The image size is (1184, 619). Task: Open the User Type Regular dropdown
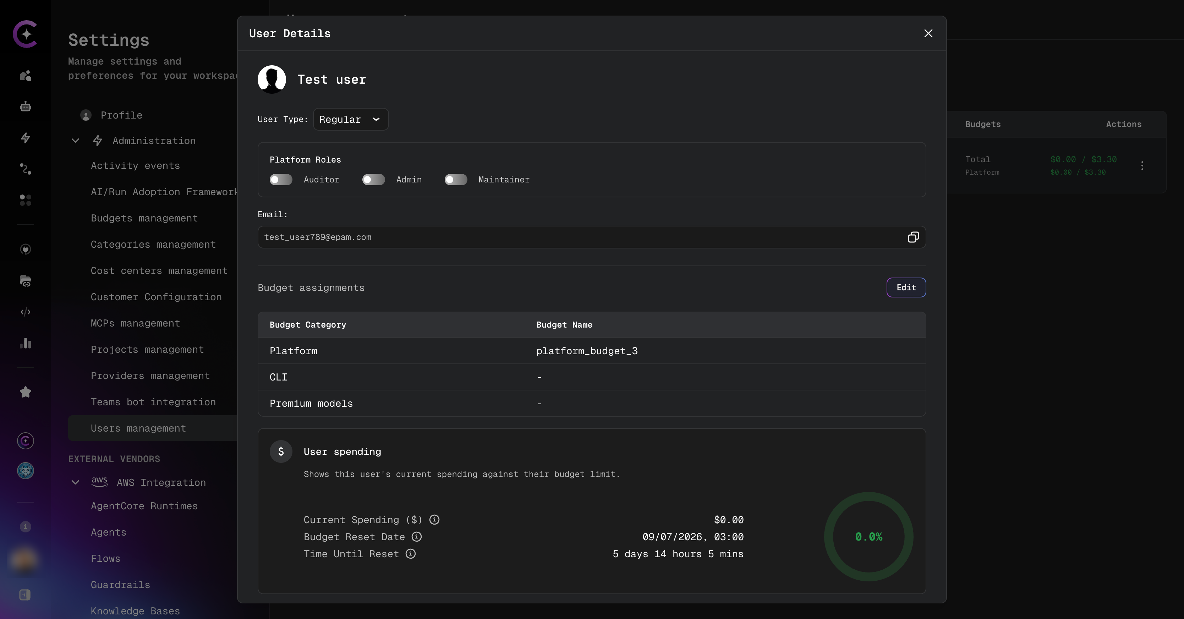pyautogui.click(x=351, y=120)
